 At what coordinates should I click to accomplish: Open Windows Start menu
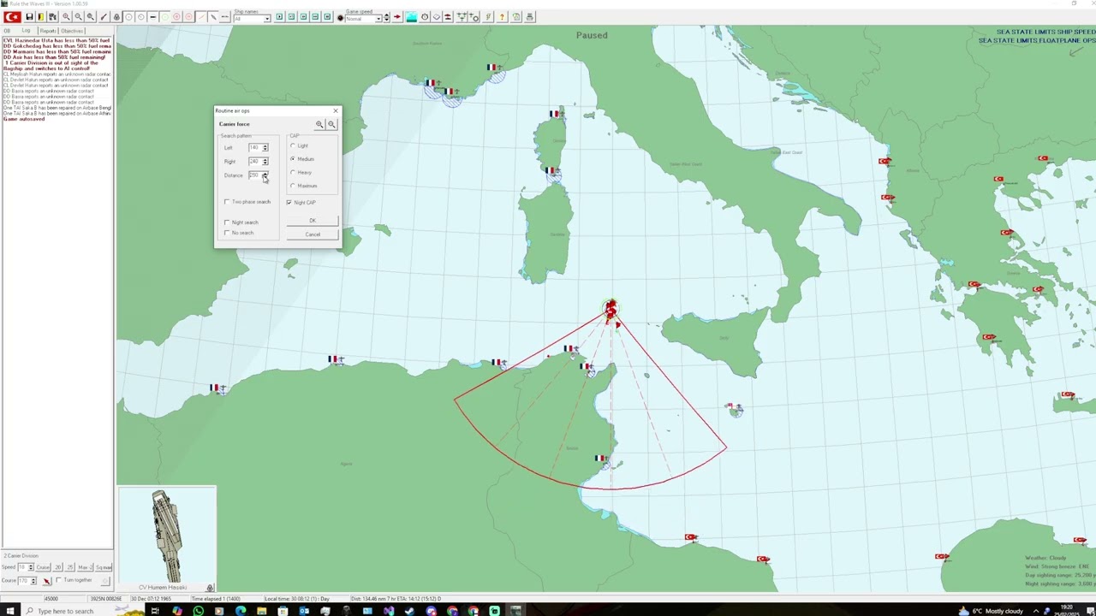pos(10,611)
